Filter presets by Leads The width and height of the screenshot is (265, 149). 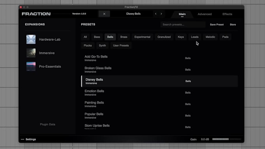(x=195, y=37)
